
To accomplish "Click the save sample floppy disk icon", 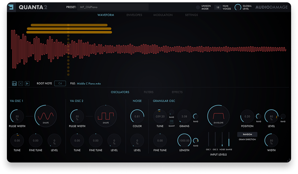I will pos(14,84).
